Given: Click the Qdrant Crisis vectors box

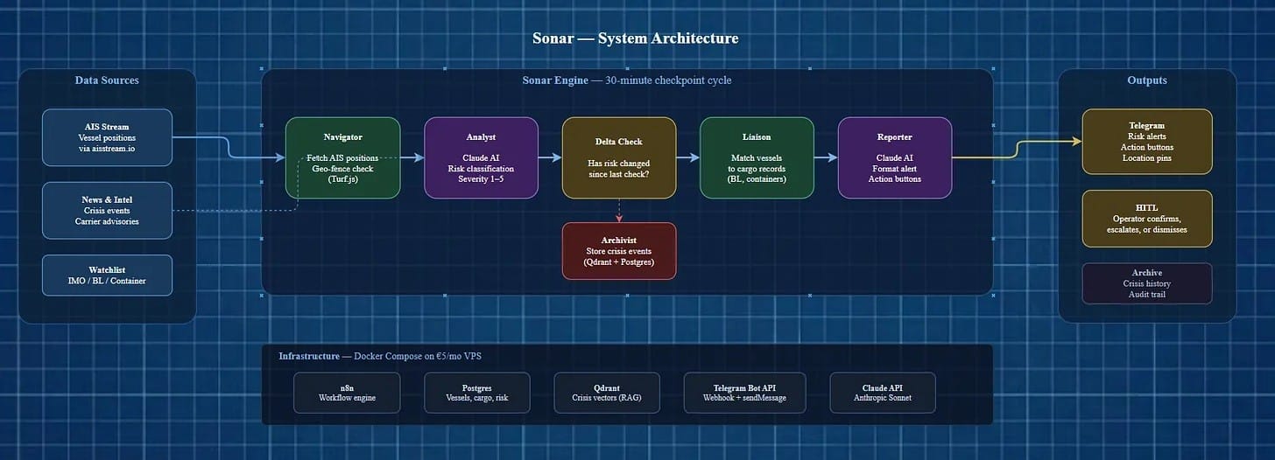Looking at the screenshot, I should (607, 393).
